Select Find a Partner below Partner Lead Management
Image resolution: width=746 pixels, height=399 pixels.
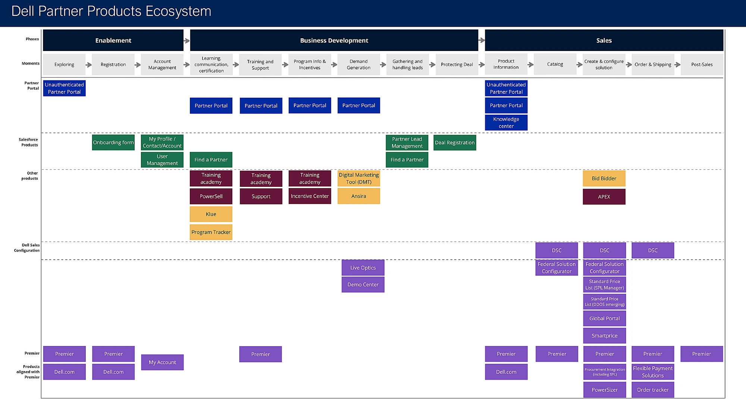407,160
